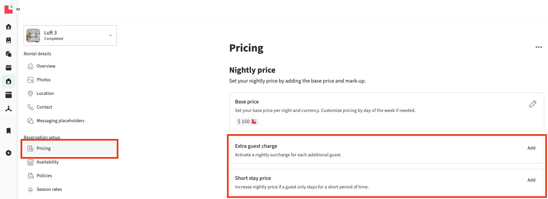Expand the sidebar with double-chevron icon
Screen dimensions: 548x199
18,9
